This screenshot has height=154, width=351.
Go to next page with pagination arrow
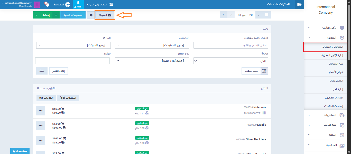pyautogui.click(x=224, y=15)
